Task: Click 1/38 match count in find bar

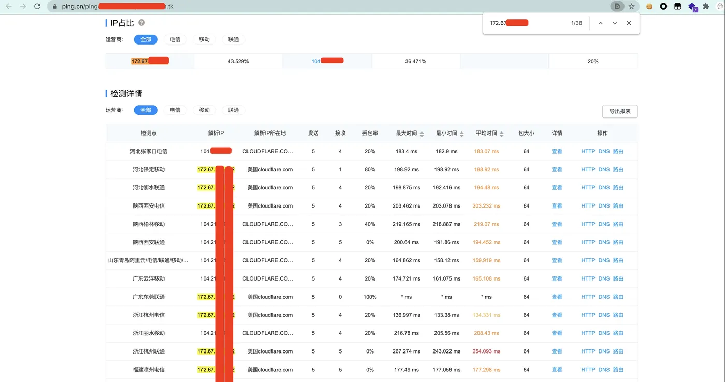Action: pos(576,23)
